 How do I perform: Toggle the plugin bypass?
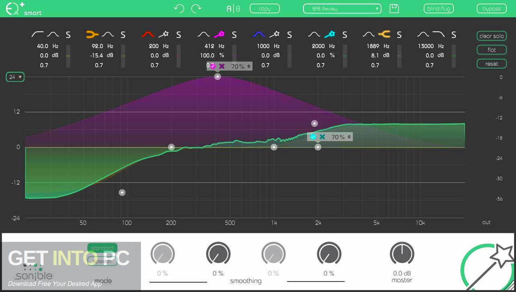click(492, 8)
